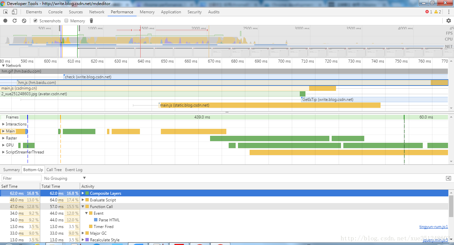This screenshot has width=454, height=245.
Task: Switch to the Memory panel tab
Action: pos(147,12)
